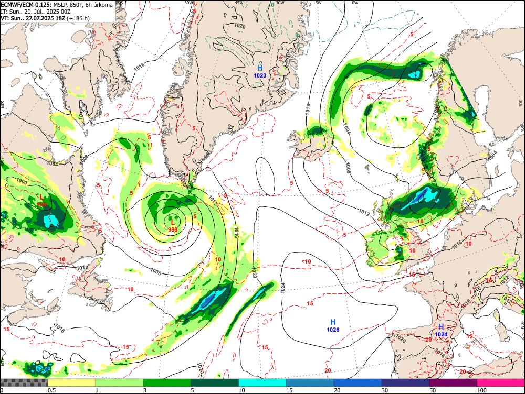Click the '1' value below the legend bar
This screenshot has width=525, height=394.
[97, 390]
